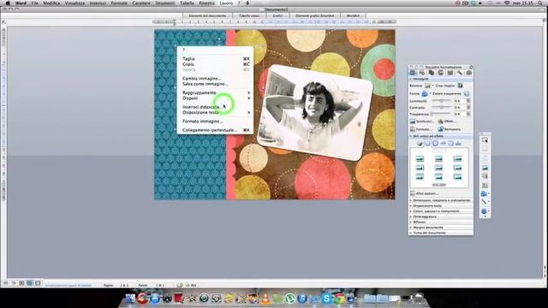Open iTunes from the Dock
548x308 pixels.
[302, 299]
